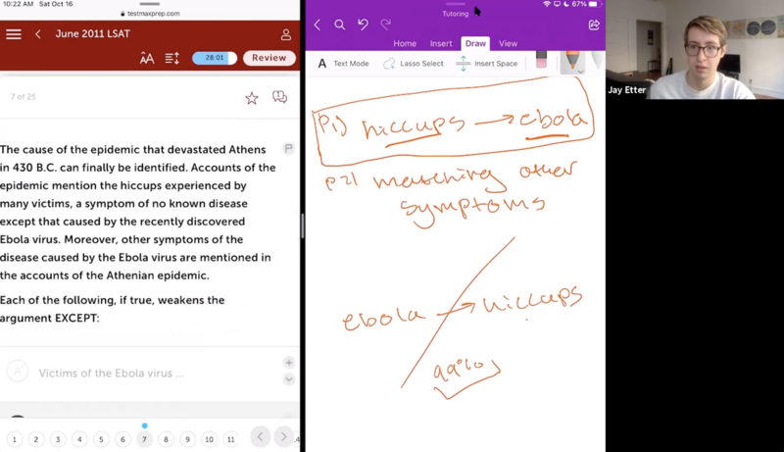Viewport: 784px width, 452px height.
Task: Open search in OneNote
Action: coord(339,25)
